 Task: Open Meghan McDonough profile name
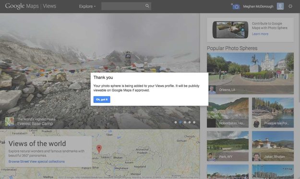[258, 7]
